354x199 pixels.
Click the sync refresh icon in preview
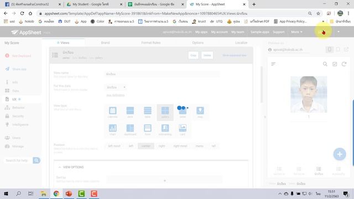344,64
